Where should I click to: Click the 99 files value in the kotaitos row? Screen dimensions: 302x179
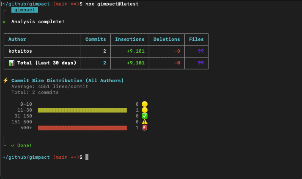point(200,51)
